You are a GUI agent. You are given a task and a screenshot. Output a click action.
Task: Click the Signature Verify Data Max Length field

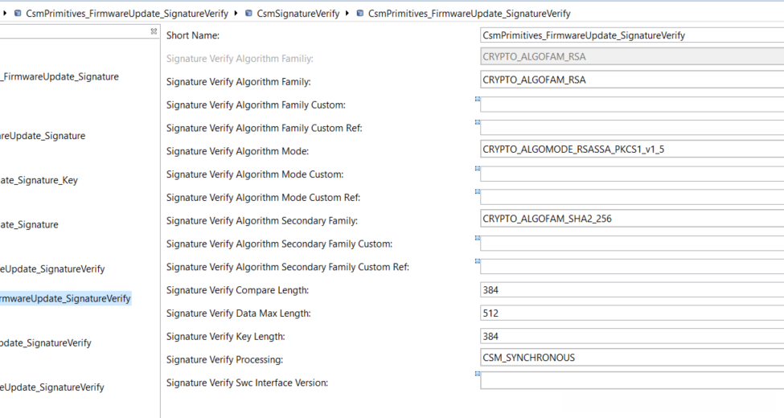[x=631, y=313]
